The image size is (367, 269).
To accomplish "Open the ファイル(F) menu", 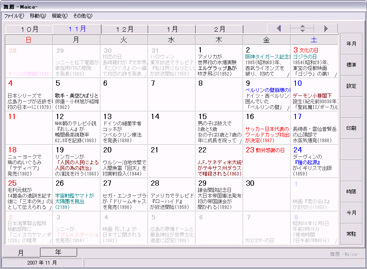I will pos(14,16).
